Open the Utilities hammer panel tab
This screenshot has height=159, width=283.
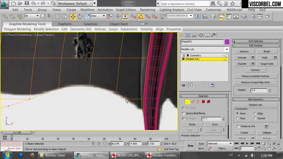(213, 35)
